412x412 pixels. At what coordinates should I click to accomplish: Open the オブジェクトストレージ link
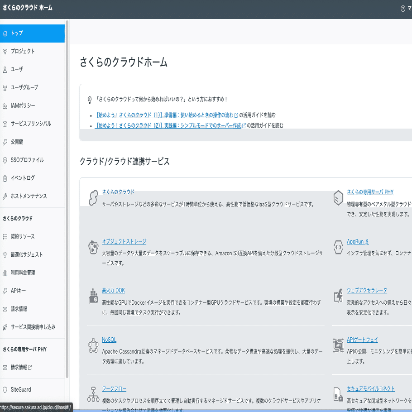click(124, 241)
